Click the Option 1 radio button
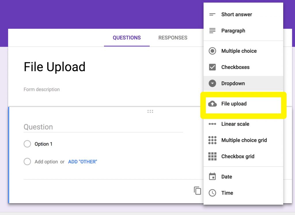Image resolution: width=295 pixels, height=215 pixels. 27,144
